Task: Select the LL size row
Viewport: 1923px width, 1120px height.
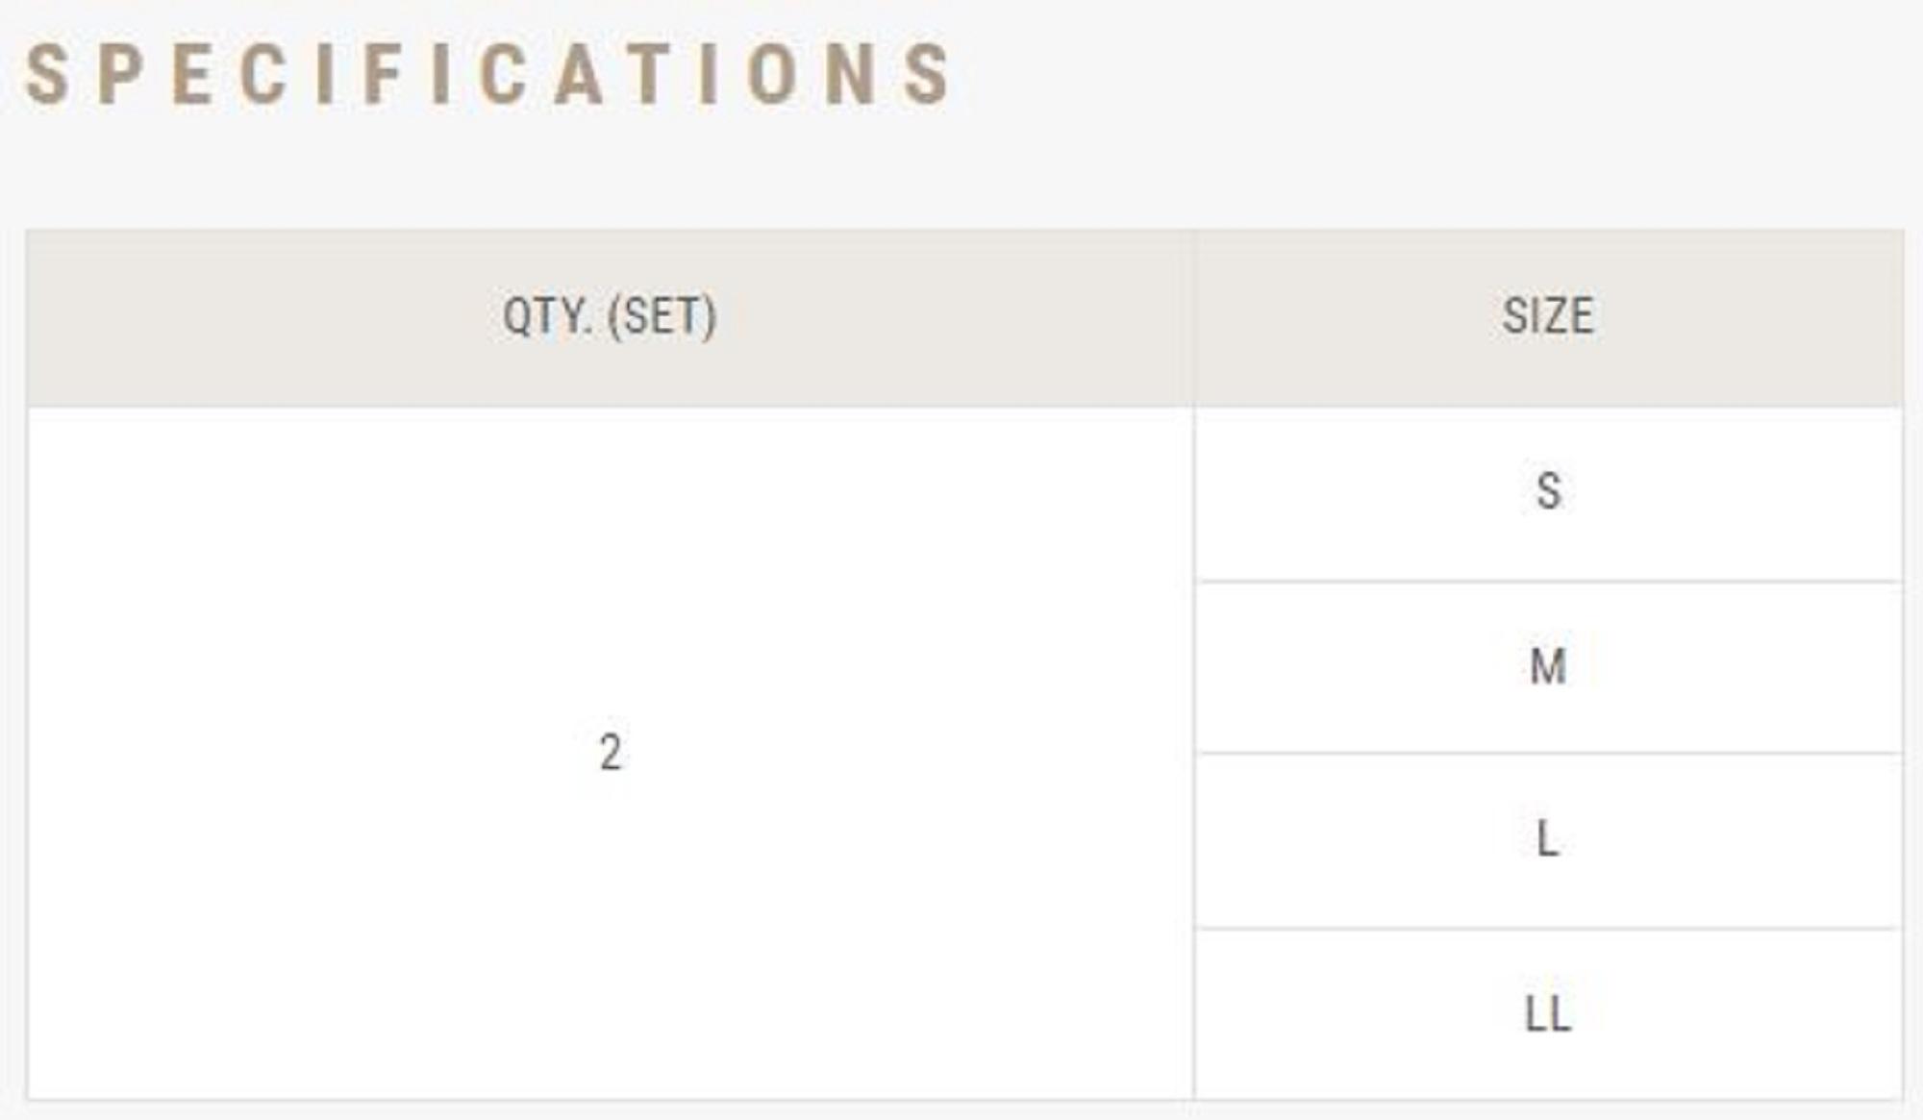Action: point(1548,1014)
